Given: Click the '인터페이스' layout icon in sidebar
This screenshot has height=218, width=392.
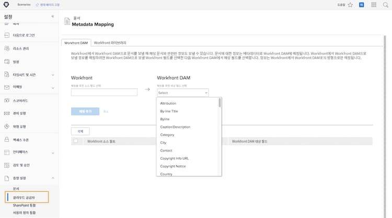Looking at the screenshot, I should (x=7, y=152).
